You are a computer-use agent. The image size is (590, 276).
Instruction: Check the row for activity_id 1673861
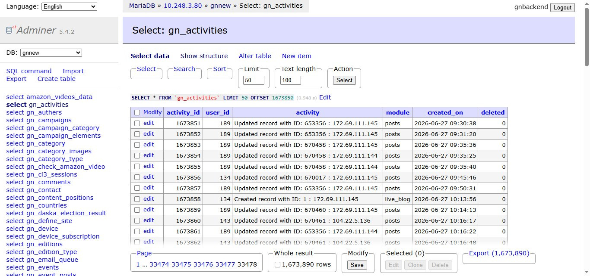137,231
